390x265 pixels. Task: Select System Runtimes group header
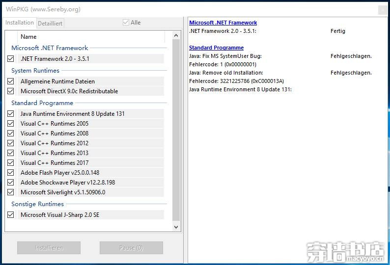pyautogui.click(x=35, y=71)
